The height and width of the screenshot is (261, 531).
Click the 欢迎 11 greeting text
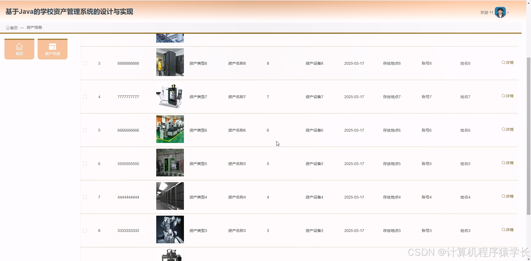coord(487,12)
